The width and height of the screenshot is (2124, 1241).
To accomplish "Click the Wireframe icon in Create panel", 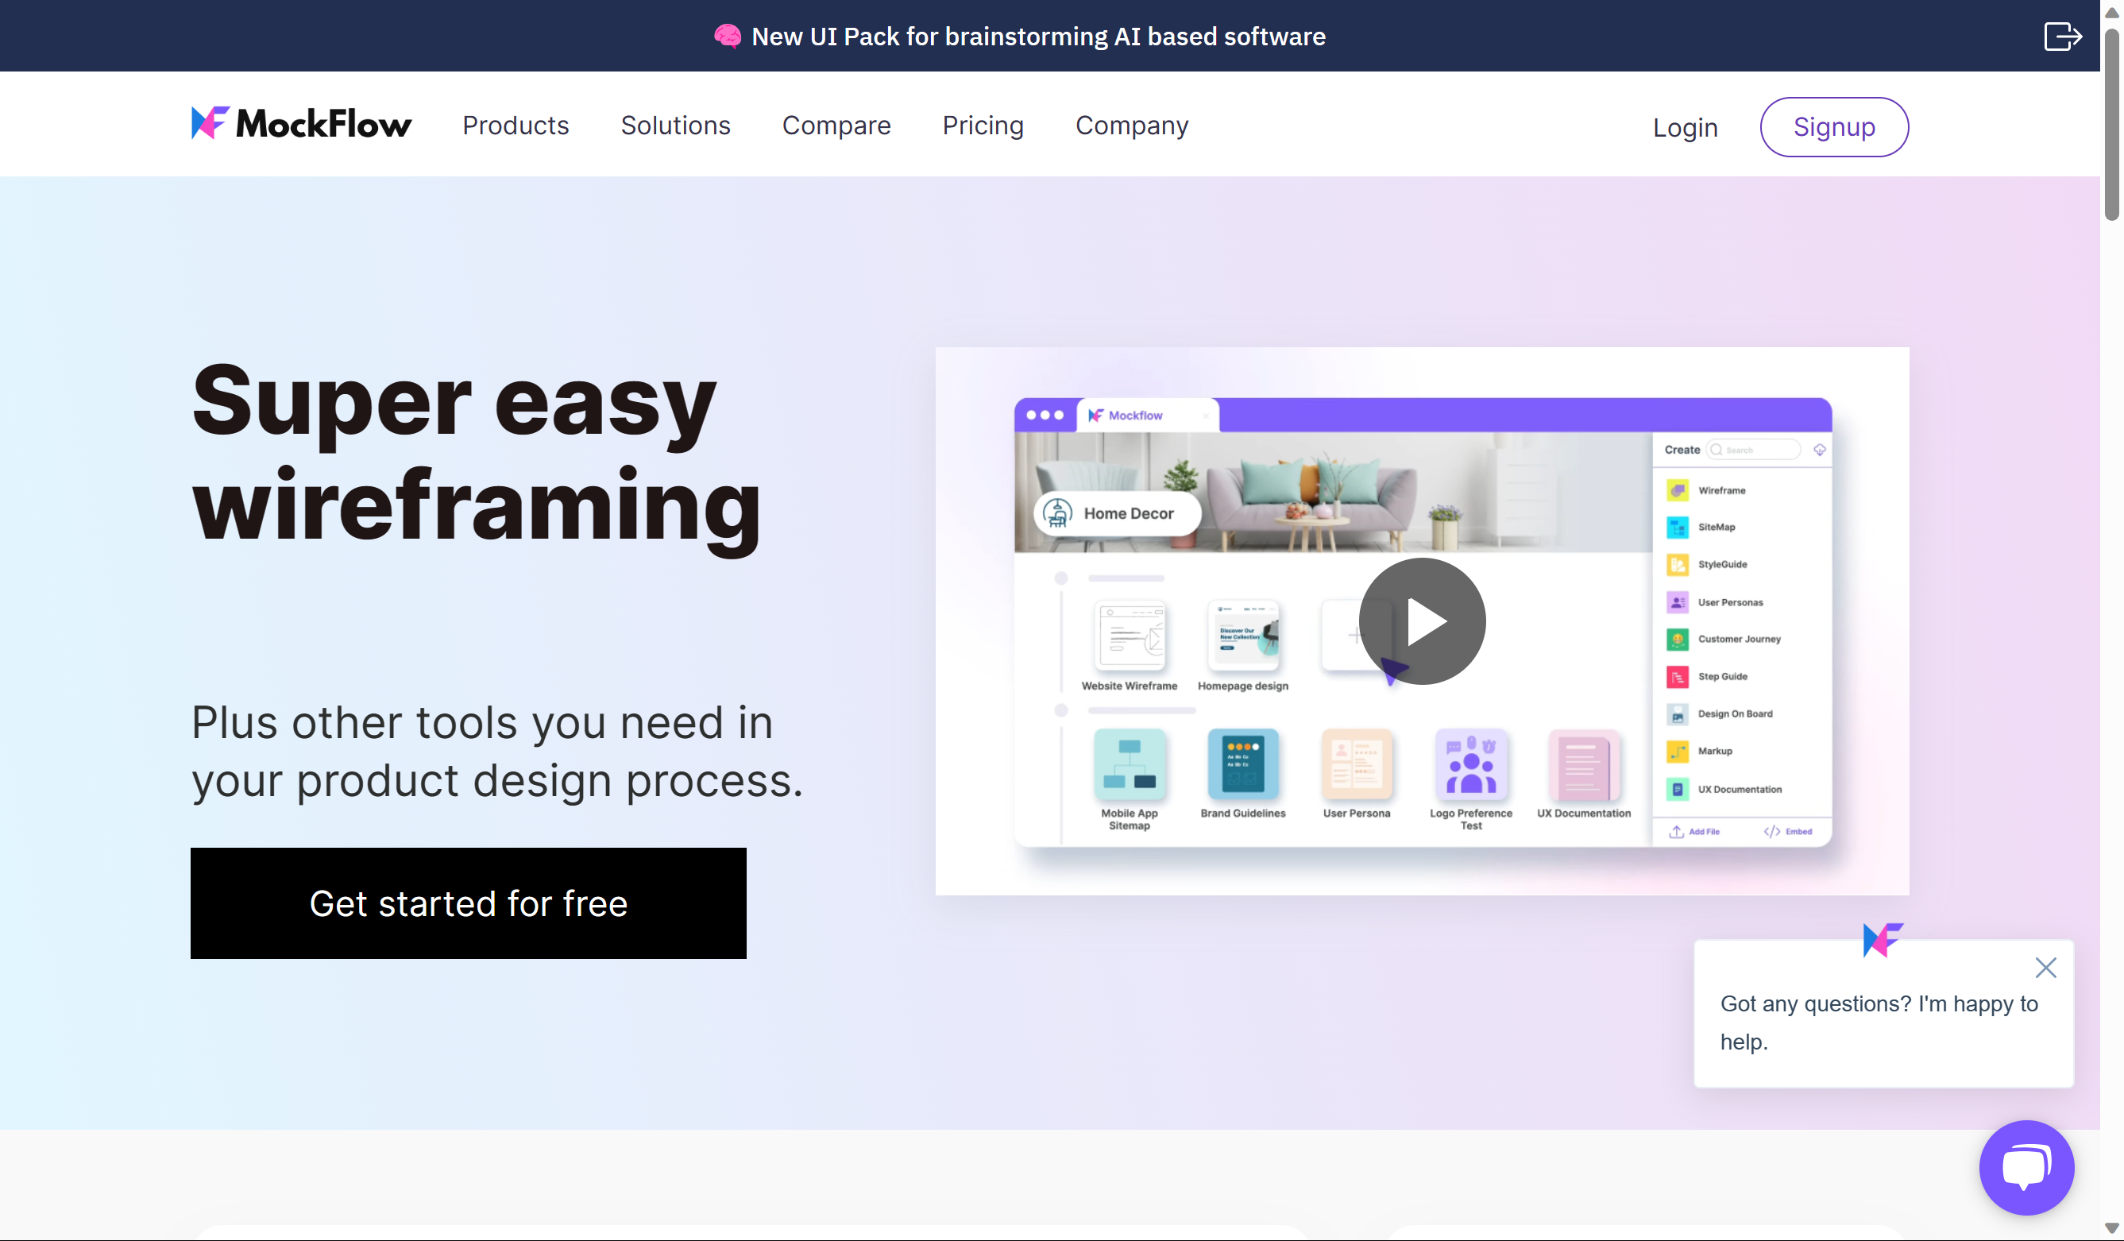I will [x=1678, y=490].
